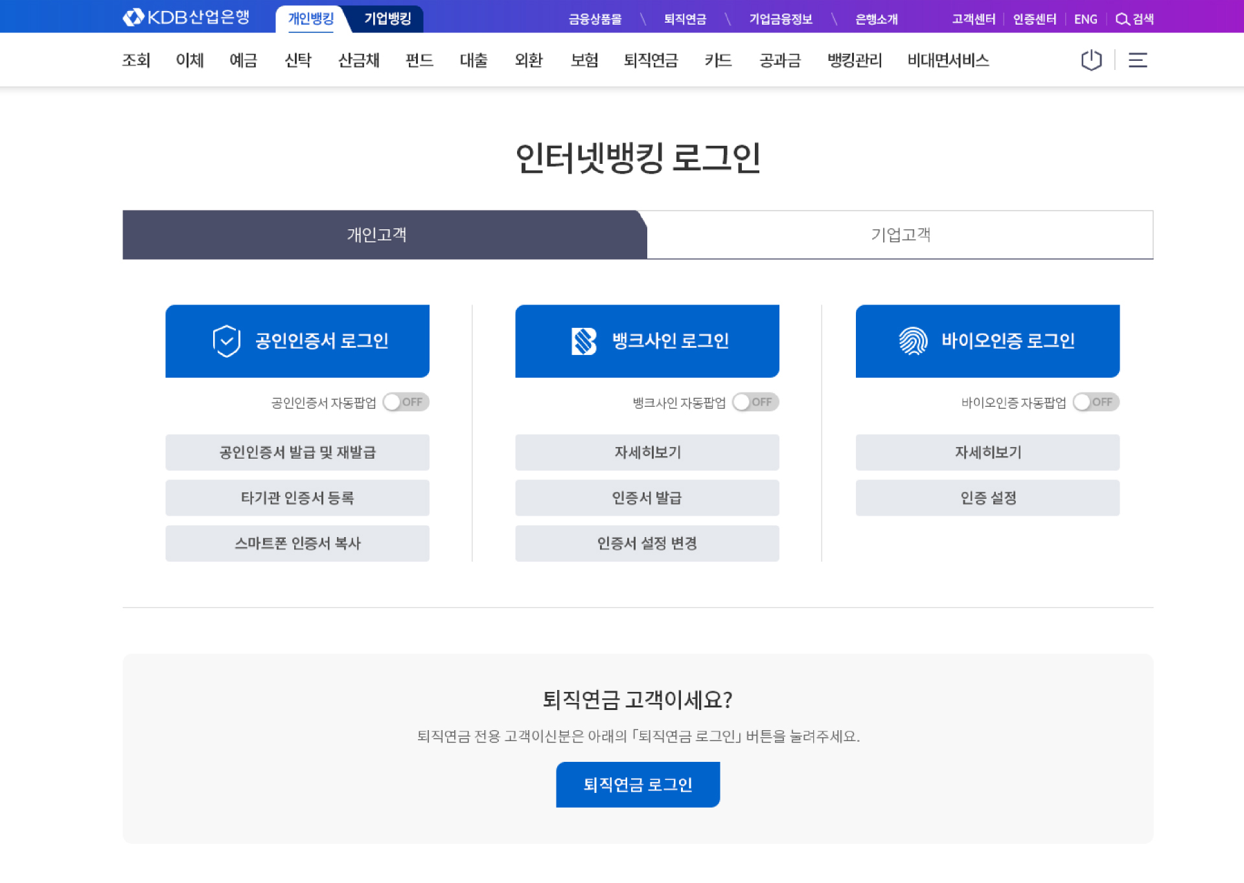The width and height of the screenshot is (1244, 883).
Task: Switch language with ENG link
Action: (1085, 19)
